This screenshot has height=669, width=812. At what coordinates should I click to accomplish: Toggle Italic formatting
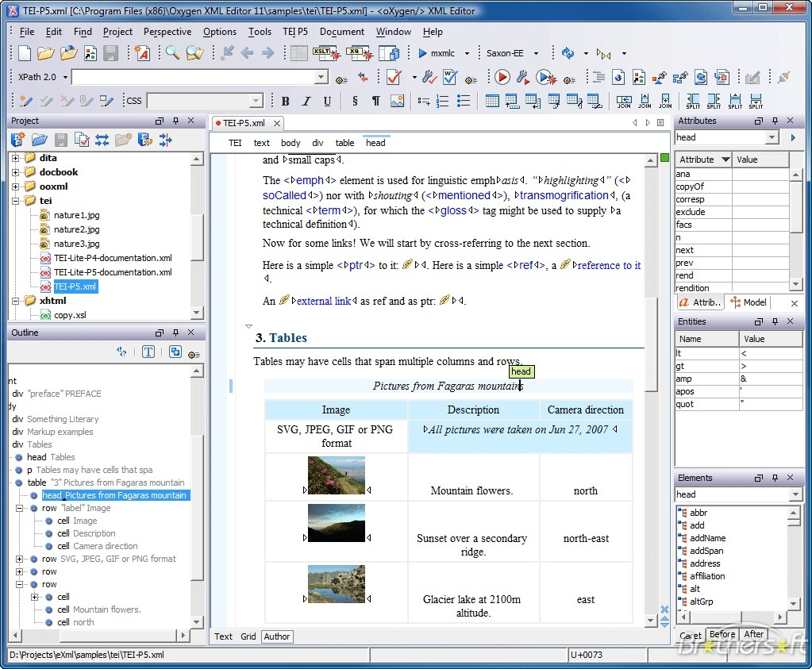306,101
